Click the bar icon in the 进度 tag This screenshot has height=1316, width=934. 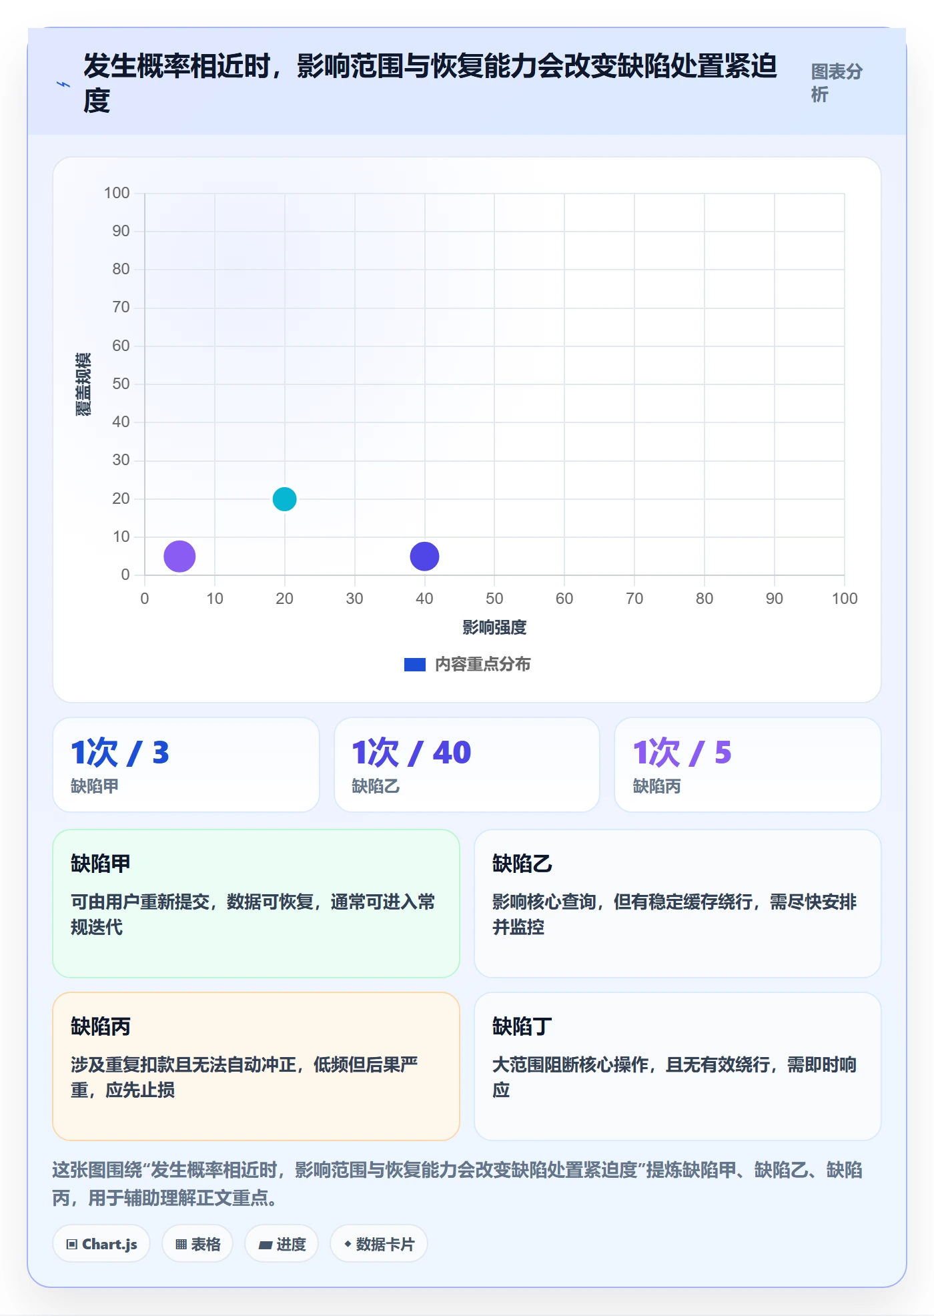coord(266,1245)
